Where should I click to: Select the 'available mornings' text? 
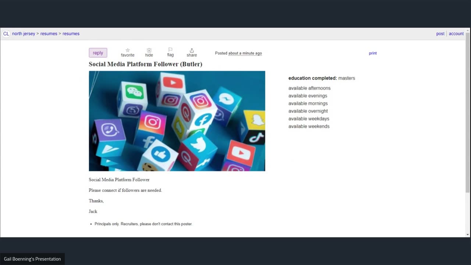click(x=308, y=103)
